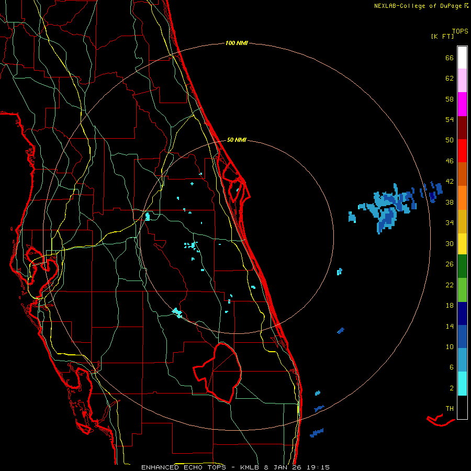Pick the medium blue legend swatch
Screen dimensions: 471x471
(462, 337)
